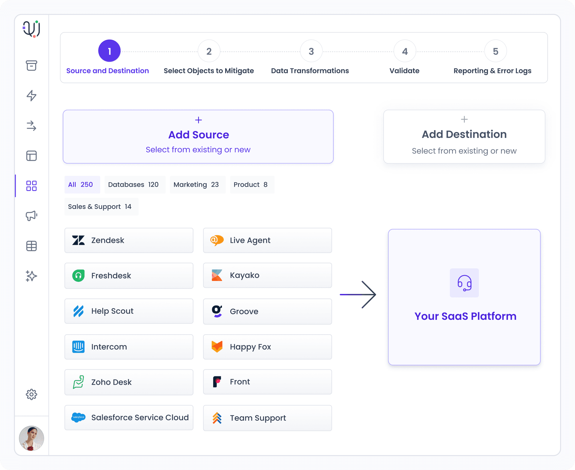
Task: Open the user profile avatar
Action: click(31, 438)
